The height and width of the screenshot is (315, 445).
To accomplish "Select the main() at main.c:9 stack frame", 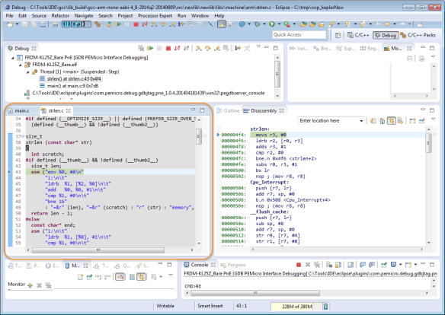I will click(69, 86).
